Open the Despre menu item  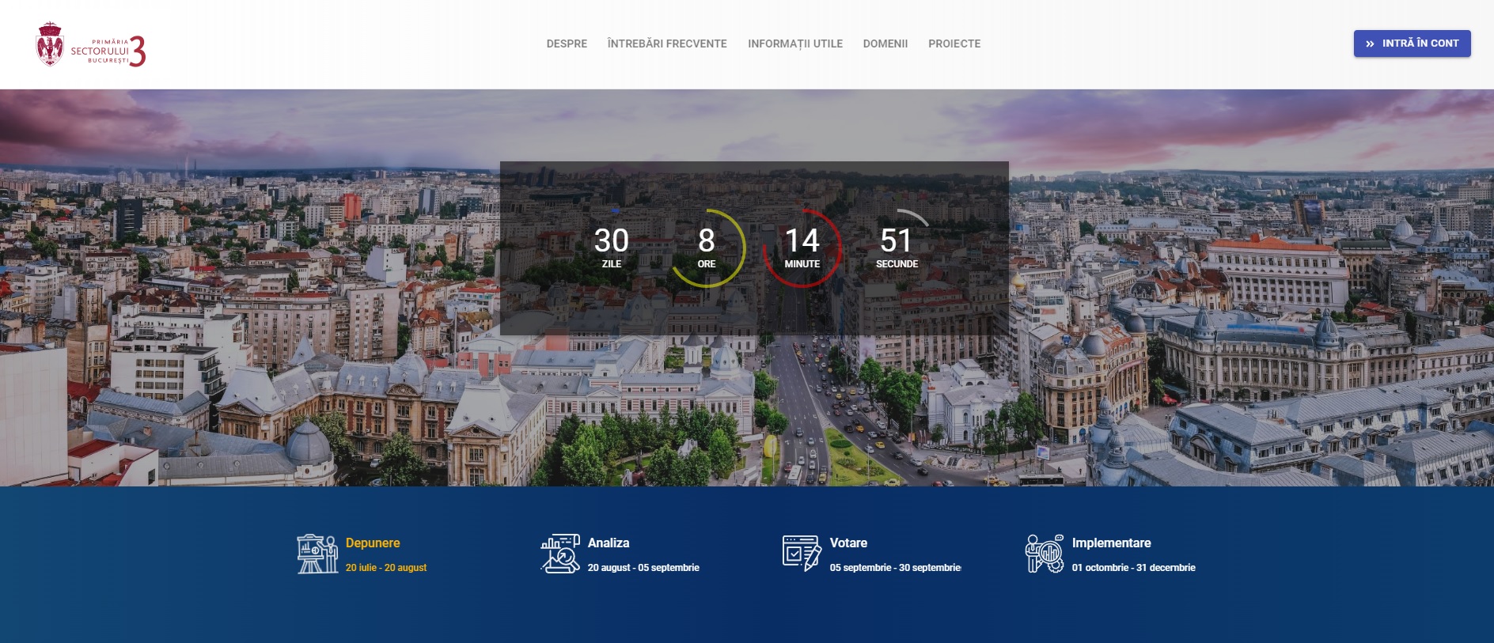pos(567,44)
